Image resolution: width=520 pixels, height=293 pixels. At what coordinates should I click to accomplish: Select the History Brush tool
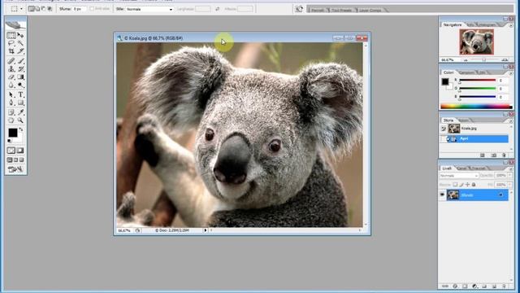coord(20,69)
